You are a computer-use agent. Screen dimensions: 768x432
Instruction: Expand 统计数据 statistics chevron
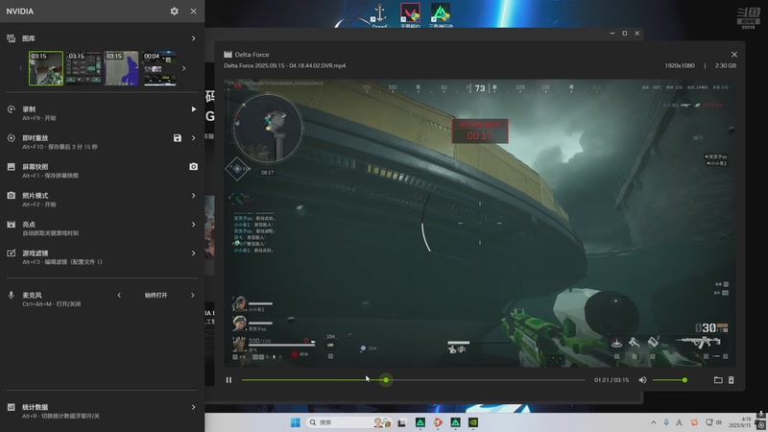tap(194, 407)
